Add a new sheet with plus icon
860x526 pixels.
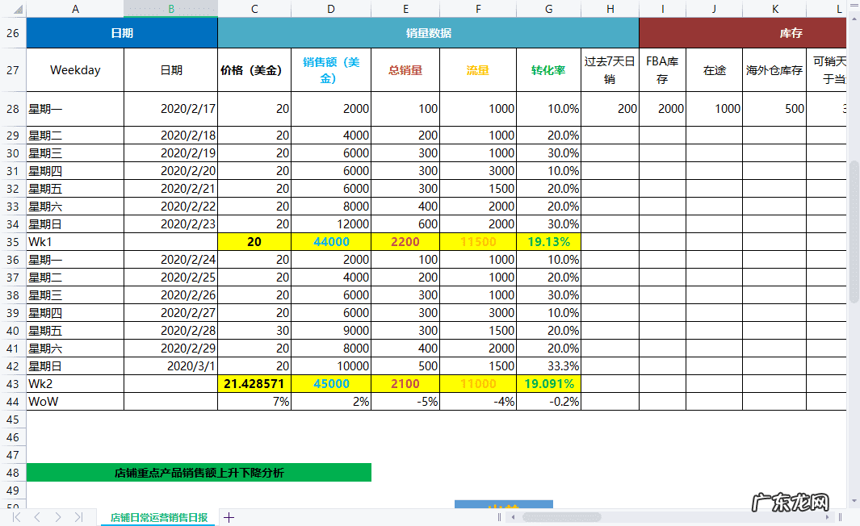[x=229, y=517]
